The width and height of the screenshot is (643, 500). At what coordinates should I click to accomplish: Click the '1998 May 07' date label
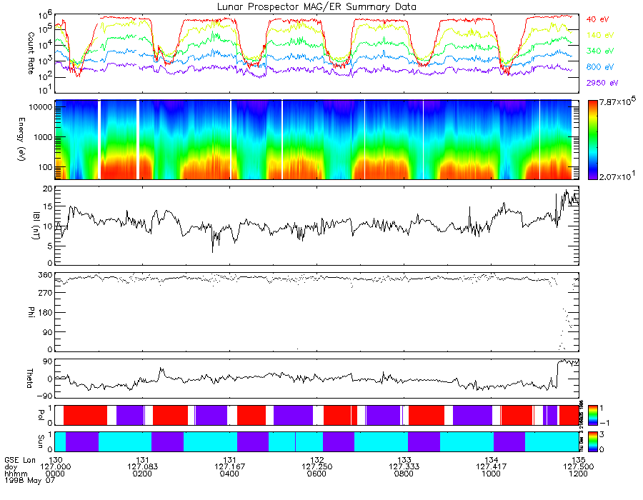tap(29, 480)
